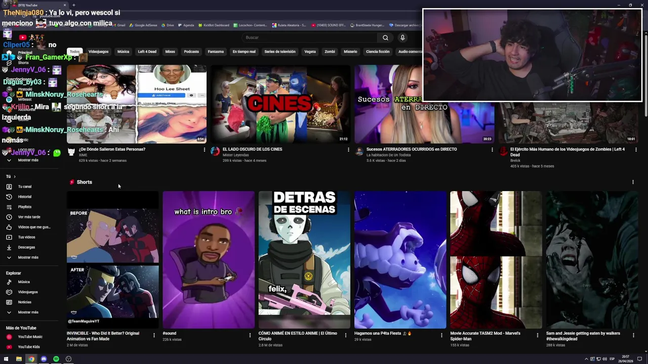Select the Misterio filter chip
Viewport: 648px width, 364px height.
tap(350, 52)
